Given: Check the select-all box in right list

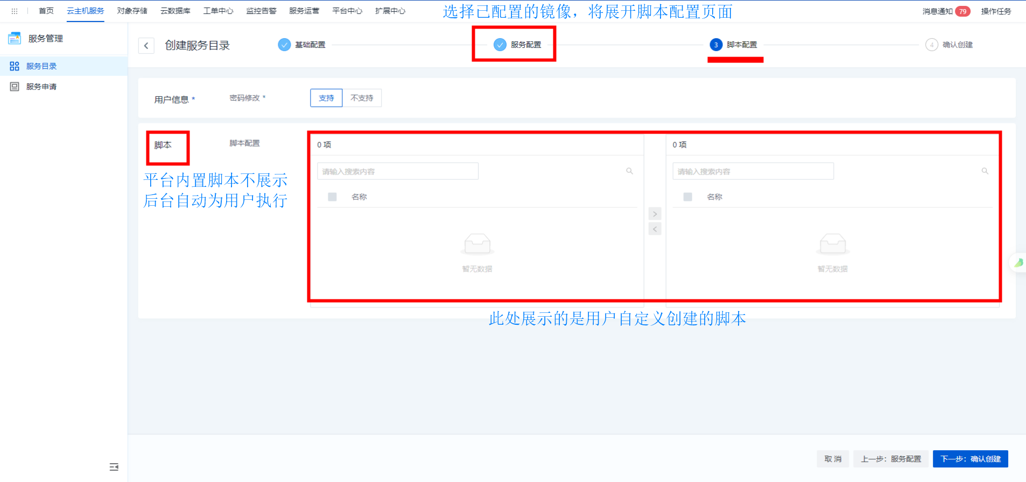Looking at the screenshot, I should click(x=687, y=197).
